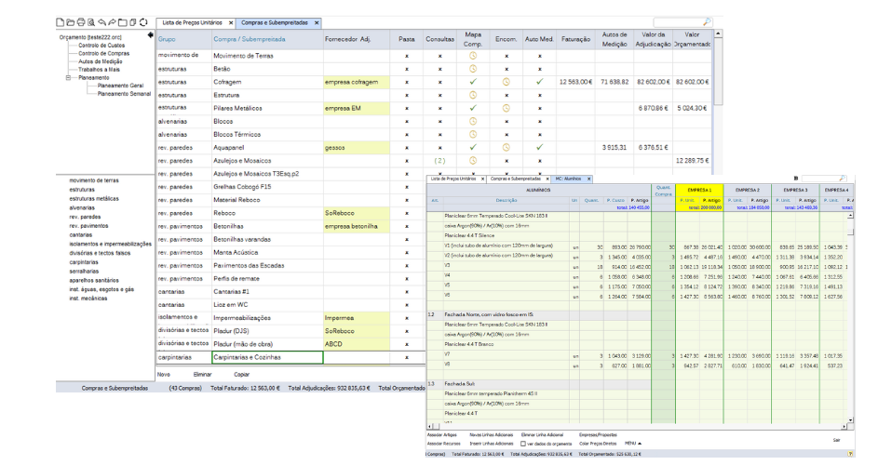Toggle the 'ver dados do orçamento' checkbox

pyautogui.click(x=523, y=444)
